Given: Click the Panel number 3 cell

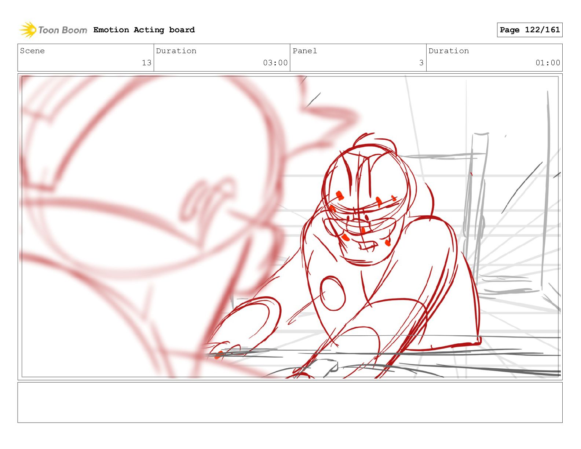Looking at the screenshot, I should tap(358, 58).
